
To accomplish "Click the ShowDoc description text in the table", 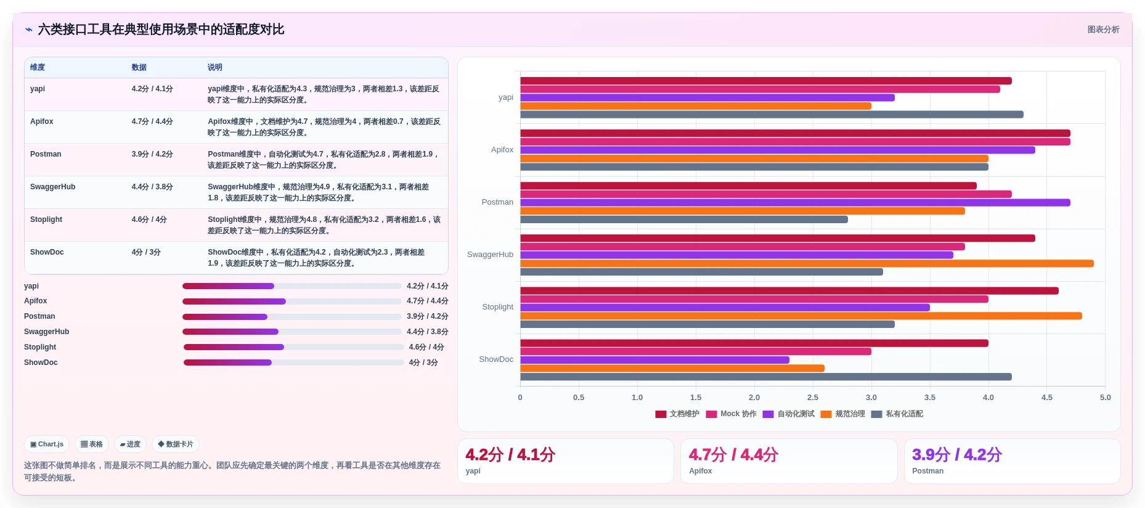I will point(317,258).
